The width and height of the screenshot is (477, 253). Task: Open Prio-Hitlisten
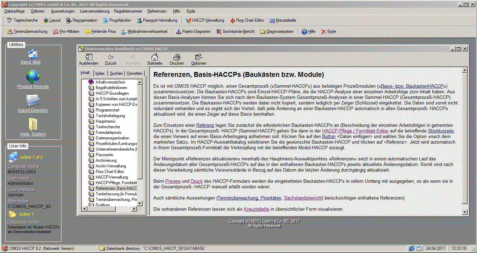[x=66, y=31]
